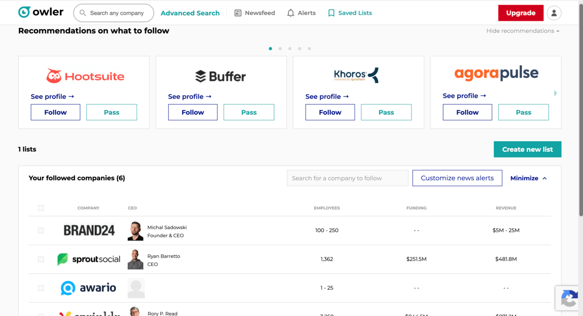The height and width of the screenshot is (316, 583).
Task: Click the Hootsuite logo
Action: point(85,76)
